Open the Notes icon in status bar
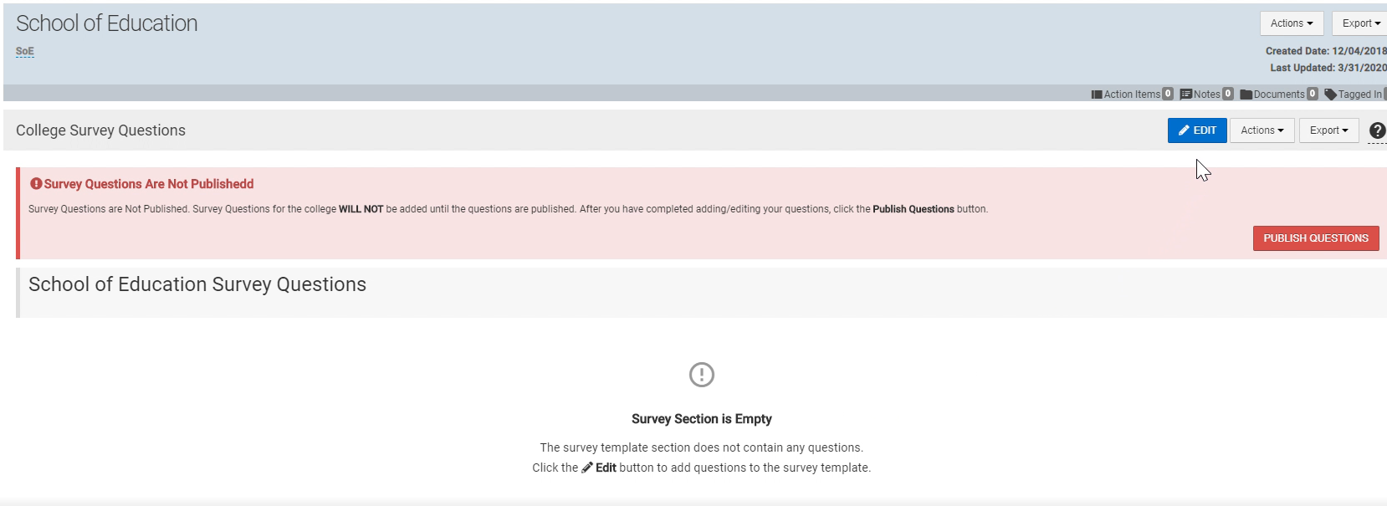Screen dimensions: 1387x506 point(1185,95)
